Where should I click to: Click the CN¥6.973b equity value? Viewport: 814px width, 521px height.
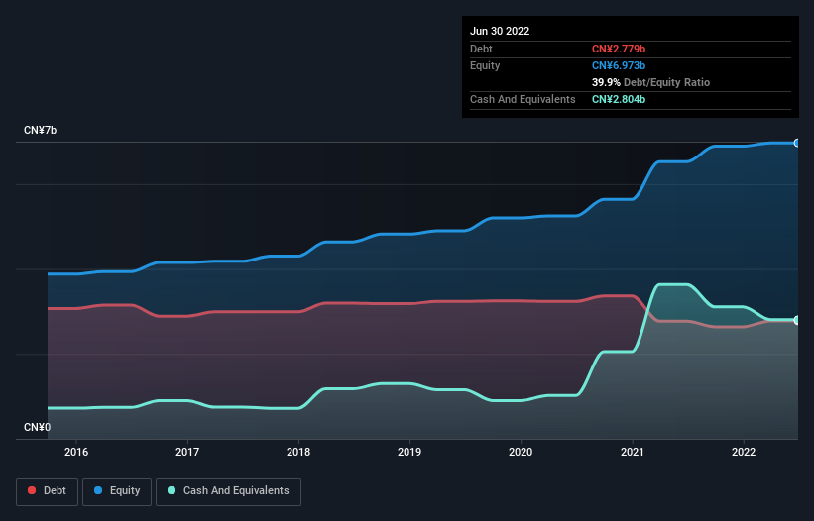619,65
